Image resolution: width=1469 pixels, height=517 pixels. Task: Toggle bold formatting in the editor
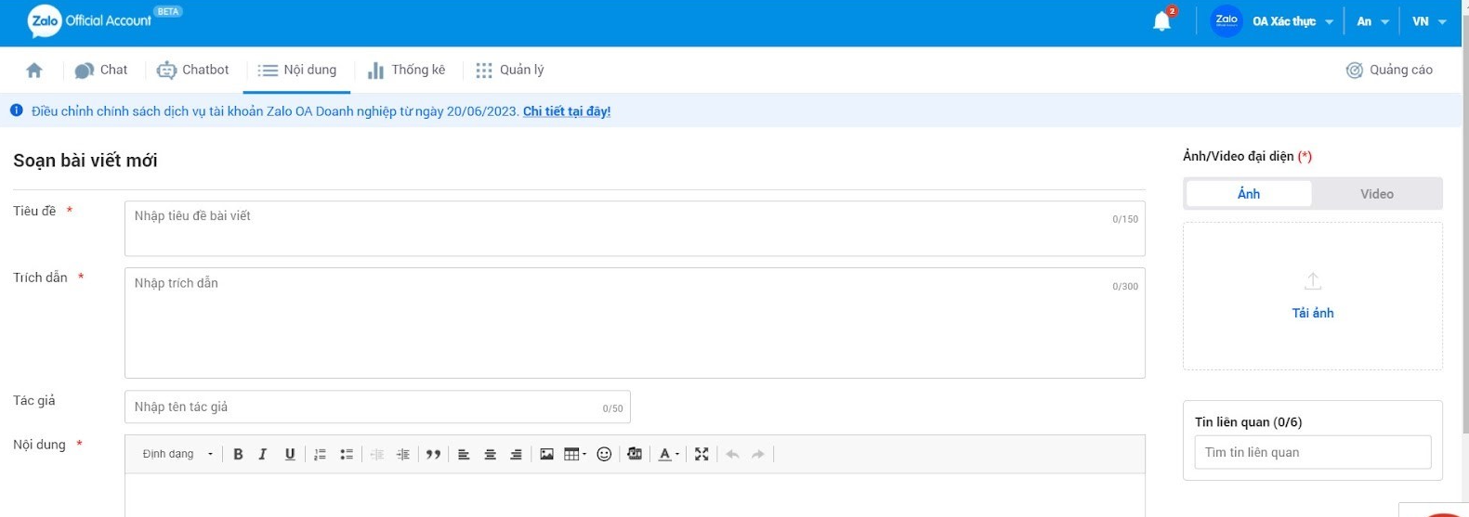(x=238, y=454)
